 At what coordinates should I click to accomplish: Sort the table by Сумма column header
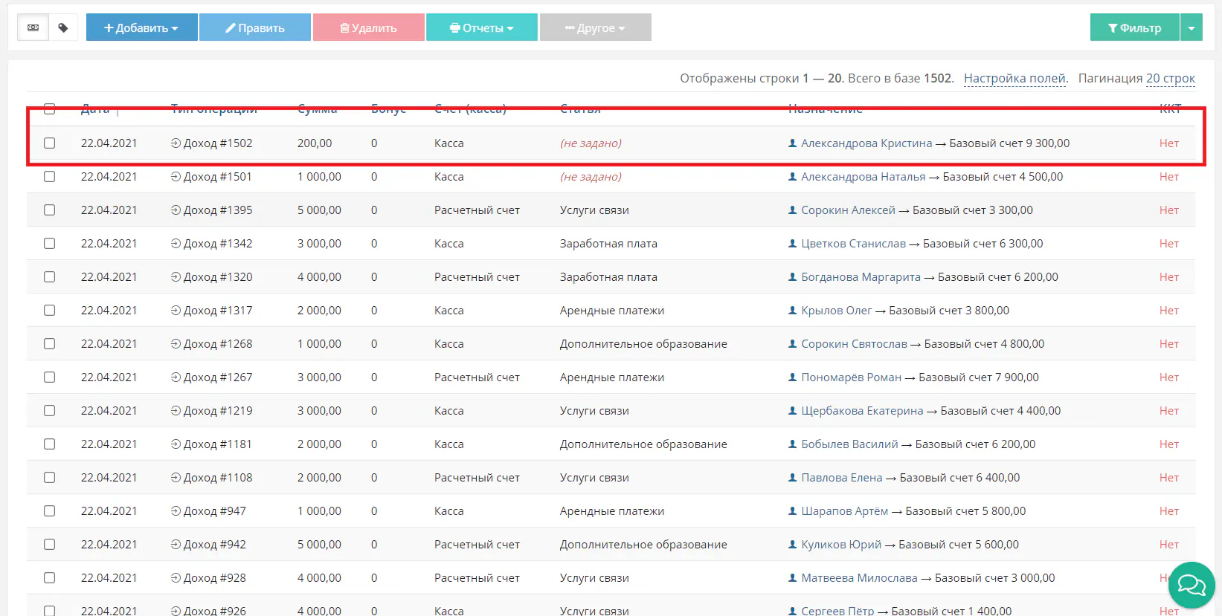tap(317, 109)
